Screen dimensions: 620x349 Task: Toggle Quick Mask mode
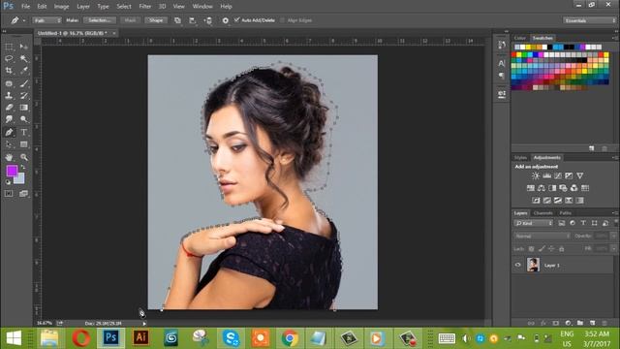(9, 194)
